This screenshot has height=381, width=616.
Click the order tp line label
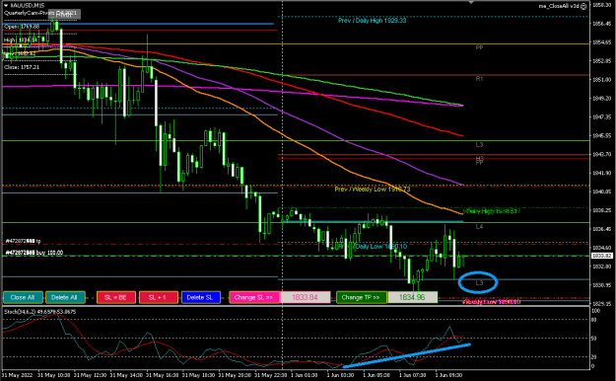tap(24, 241)
